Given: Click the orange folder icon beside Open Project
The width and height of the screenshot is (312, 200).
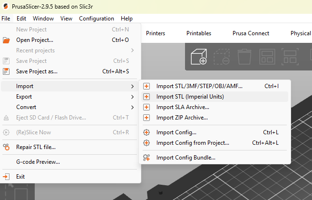Looking at the screenshot, I should point(6,40).
